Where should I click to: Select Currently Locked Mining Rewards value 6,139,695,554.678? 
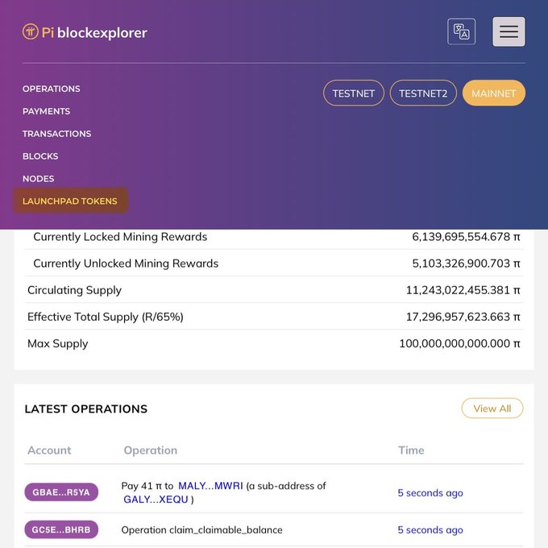(466, 237)
